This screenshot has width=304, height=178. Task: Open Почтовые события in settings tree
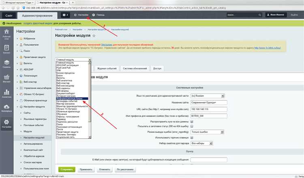(34, 125)
